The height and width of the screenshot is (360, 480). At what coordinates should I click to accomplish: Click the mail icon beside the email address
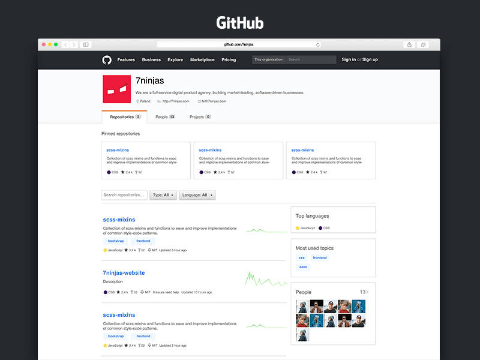coord(199,101)
